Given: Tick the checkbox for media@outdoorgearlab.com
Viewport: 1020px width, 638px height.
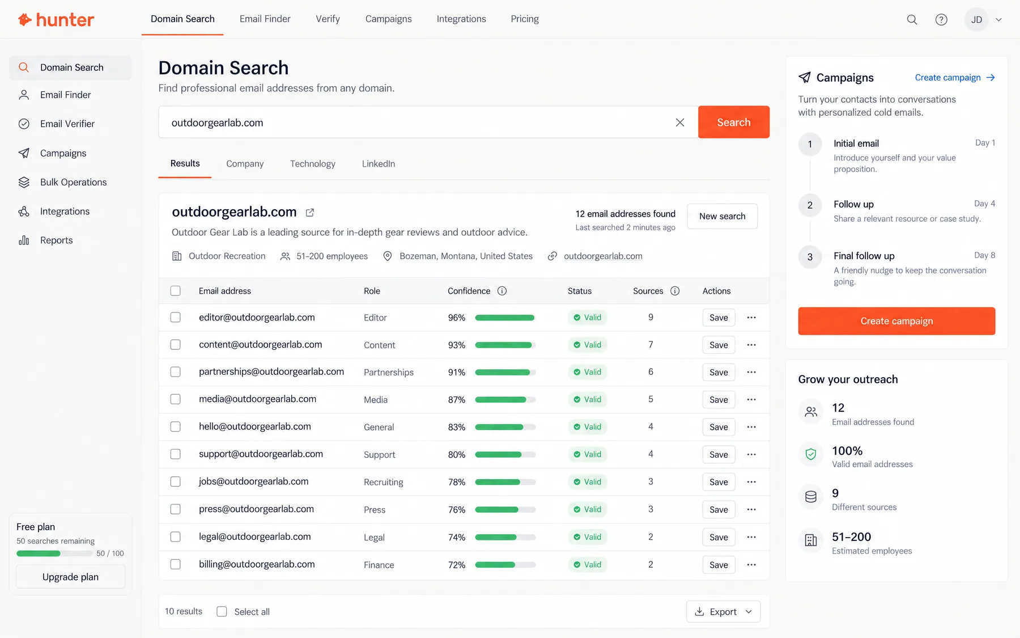Looking at the screenshot, I should [x=176, y=399].
